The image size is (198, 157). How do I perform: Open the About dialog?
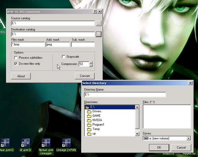(21, 76)
